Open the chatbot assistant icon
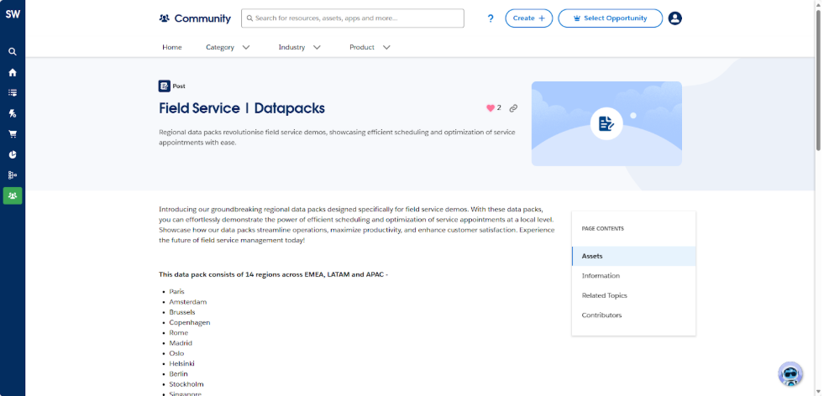Image resolution: width=824 pixels, height=396 pixels. [790, 374]
